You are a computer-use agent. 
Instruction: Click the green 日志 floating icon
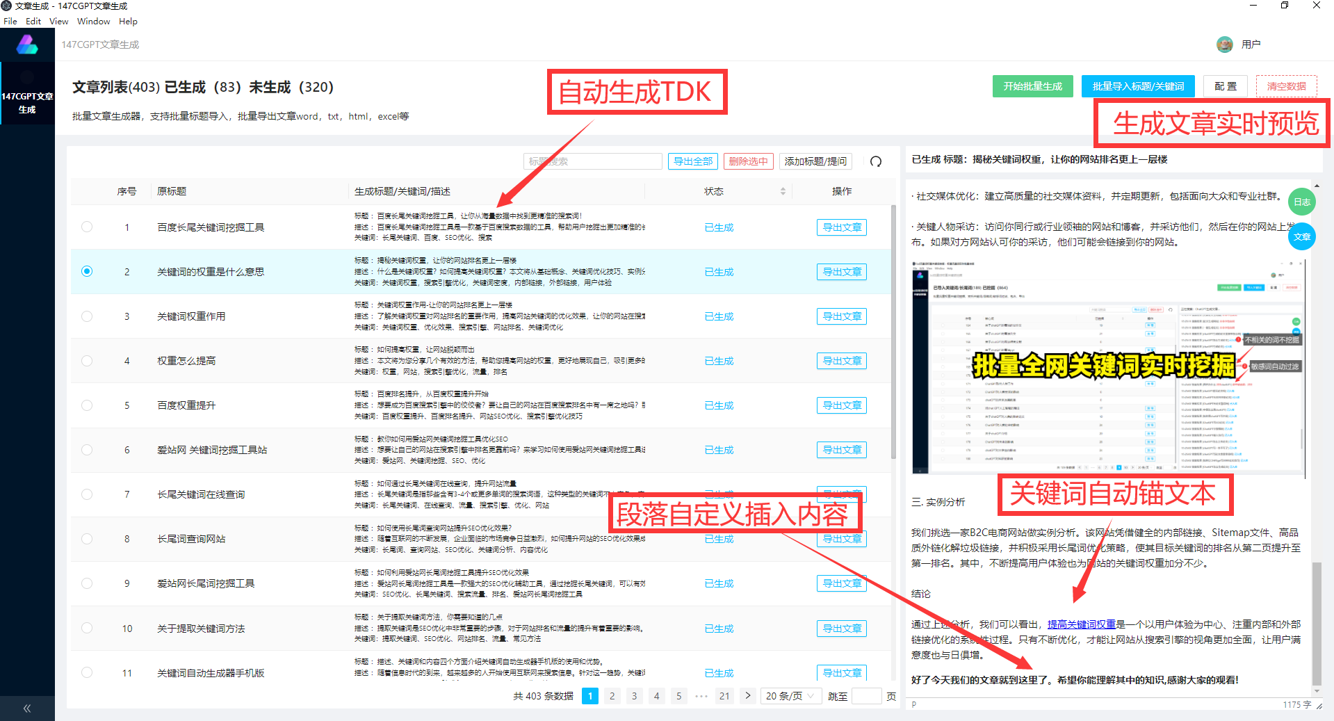coord(1301,202)
